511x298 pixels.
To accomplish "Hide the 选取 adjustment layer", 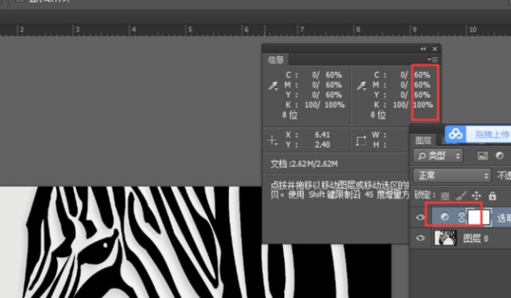I will point(420,217).
